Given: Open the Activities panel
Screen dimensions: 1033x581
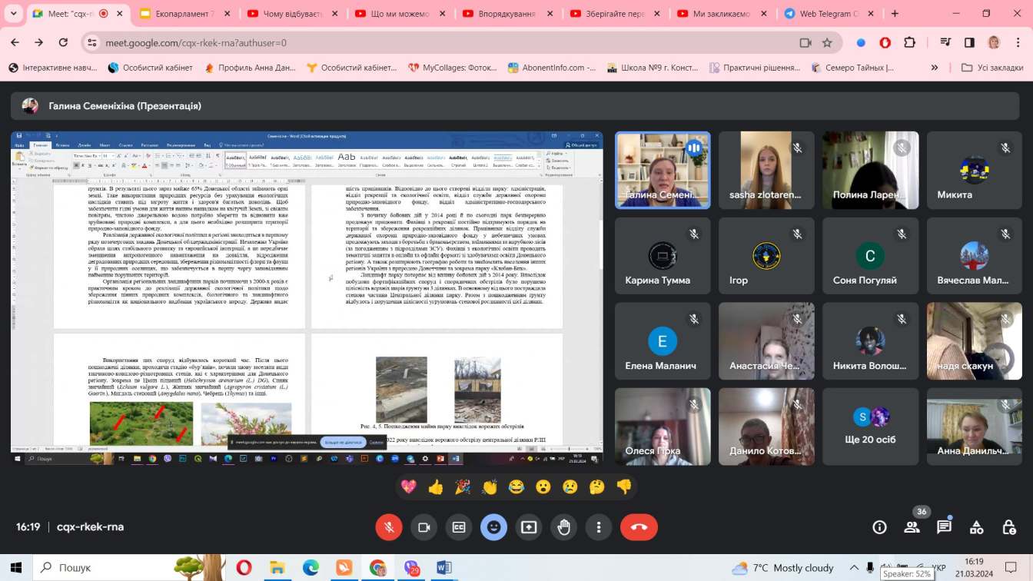Looking at the screenshot, I should pyautogui.click(x=977, y=527).
